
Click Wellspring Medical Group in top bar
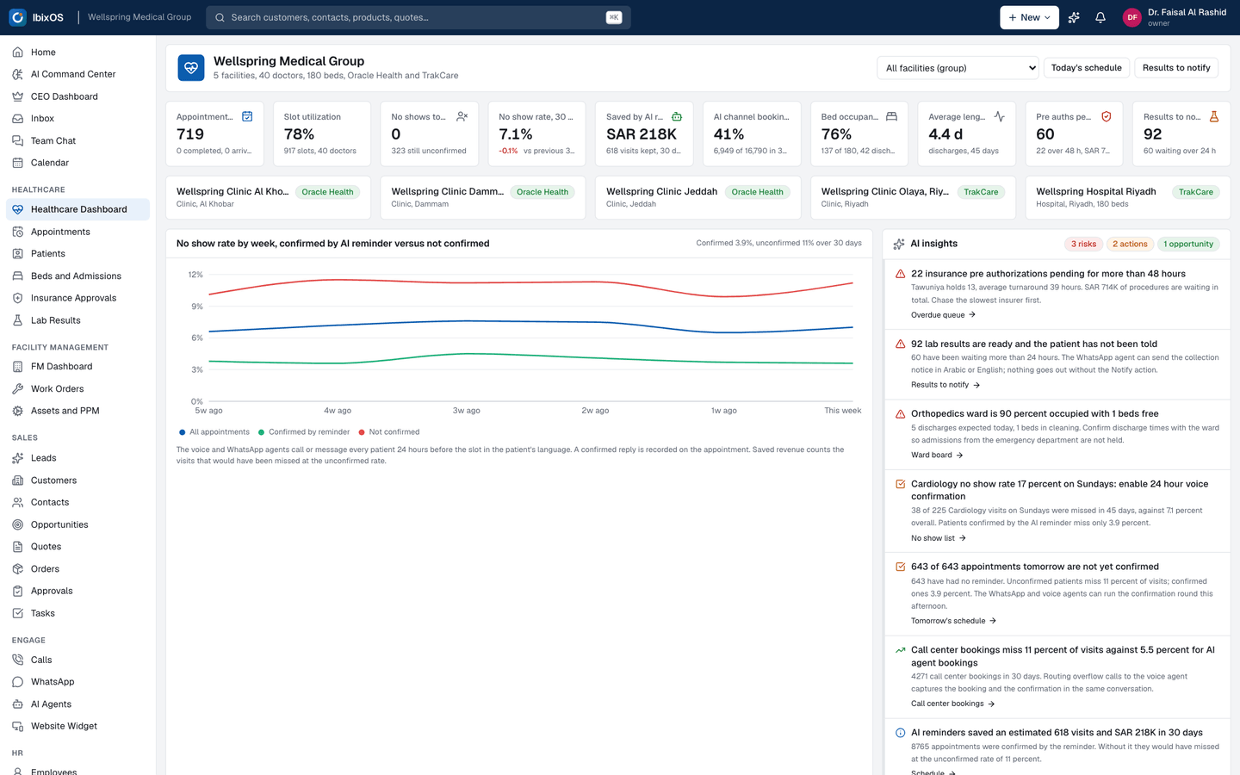tap(139, 17)
